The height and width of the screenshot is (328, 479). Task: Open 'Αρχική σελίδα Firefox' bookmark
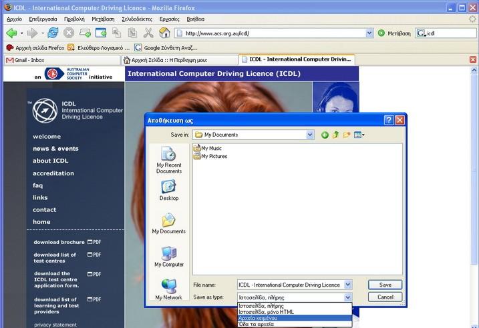(x=35, y=48)
